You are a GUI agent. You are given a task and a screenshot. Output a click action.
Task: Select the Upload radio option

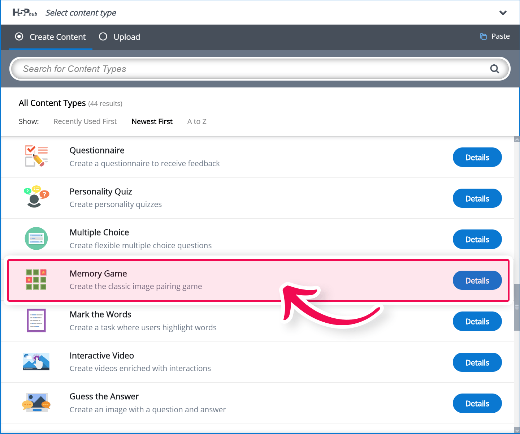[x=103, y=37]
